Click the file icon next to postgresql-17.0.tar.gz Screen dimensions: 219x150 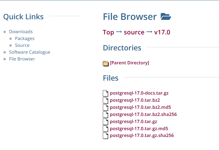(x=105, y=122)
